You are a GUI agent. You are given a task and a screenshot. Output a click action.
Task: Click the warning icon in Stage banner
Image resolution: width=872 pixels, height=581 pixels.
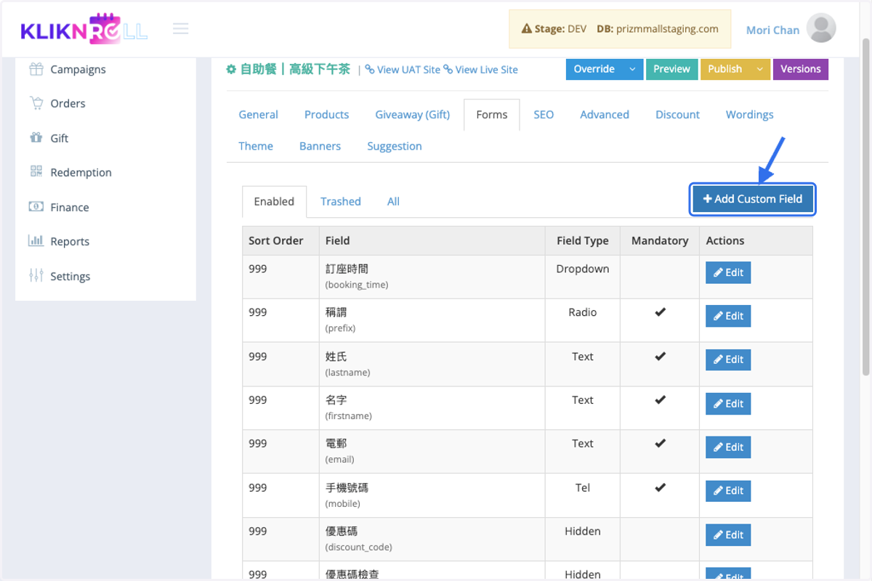pos(527,29)
